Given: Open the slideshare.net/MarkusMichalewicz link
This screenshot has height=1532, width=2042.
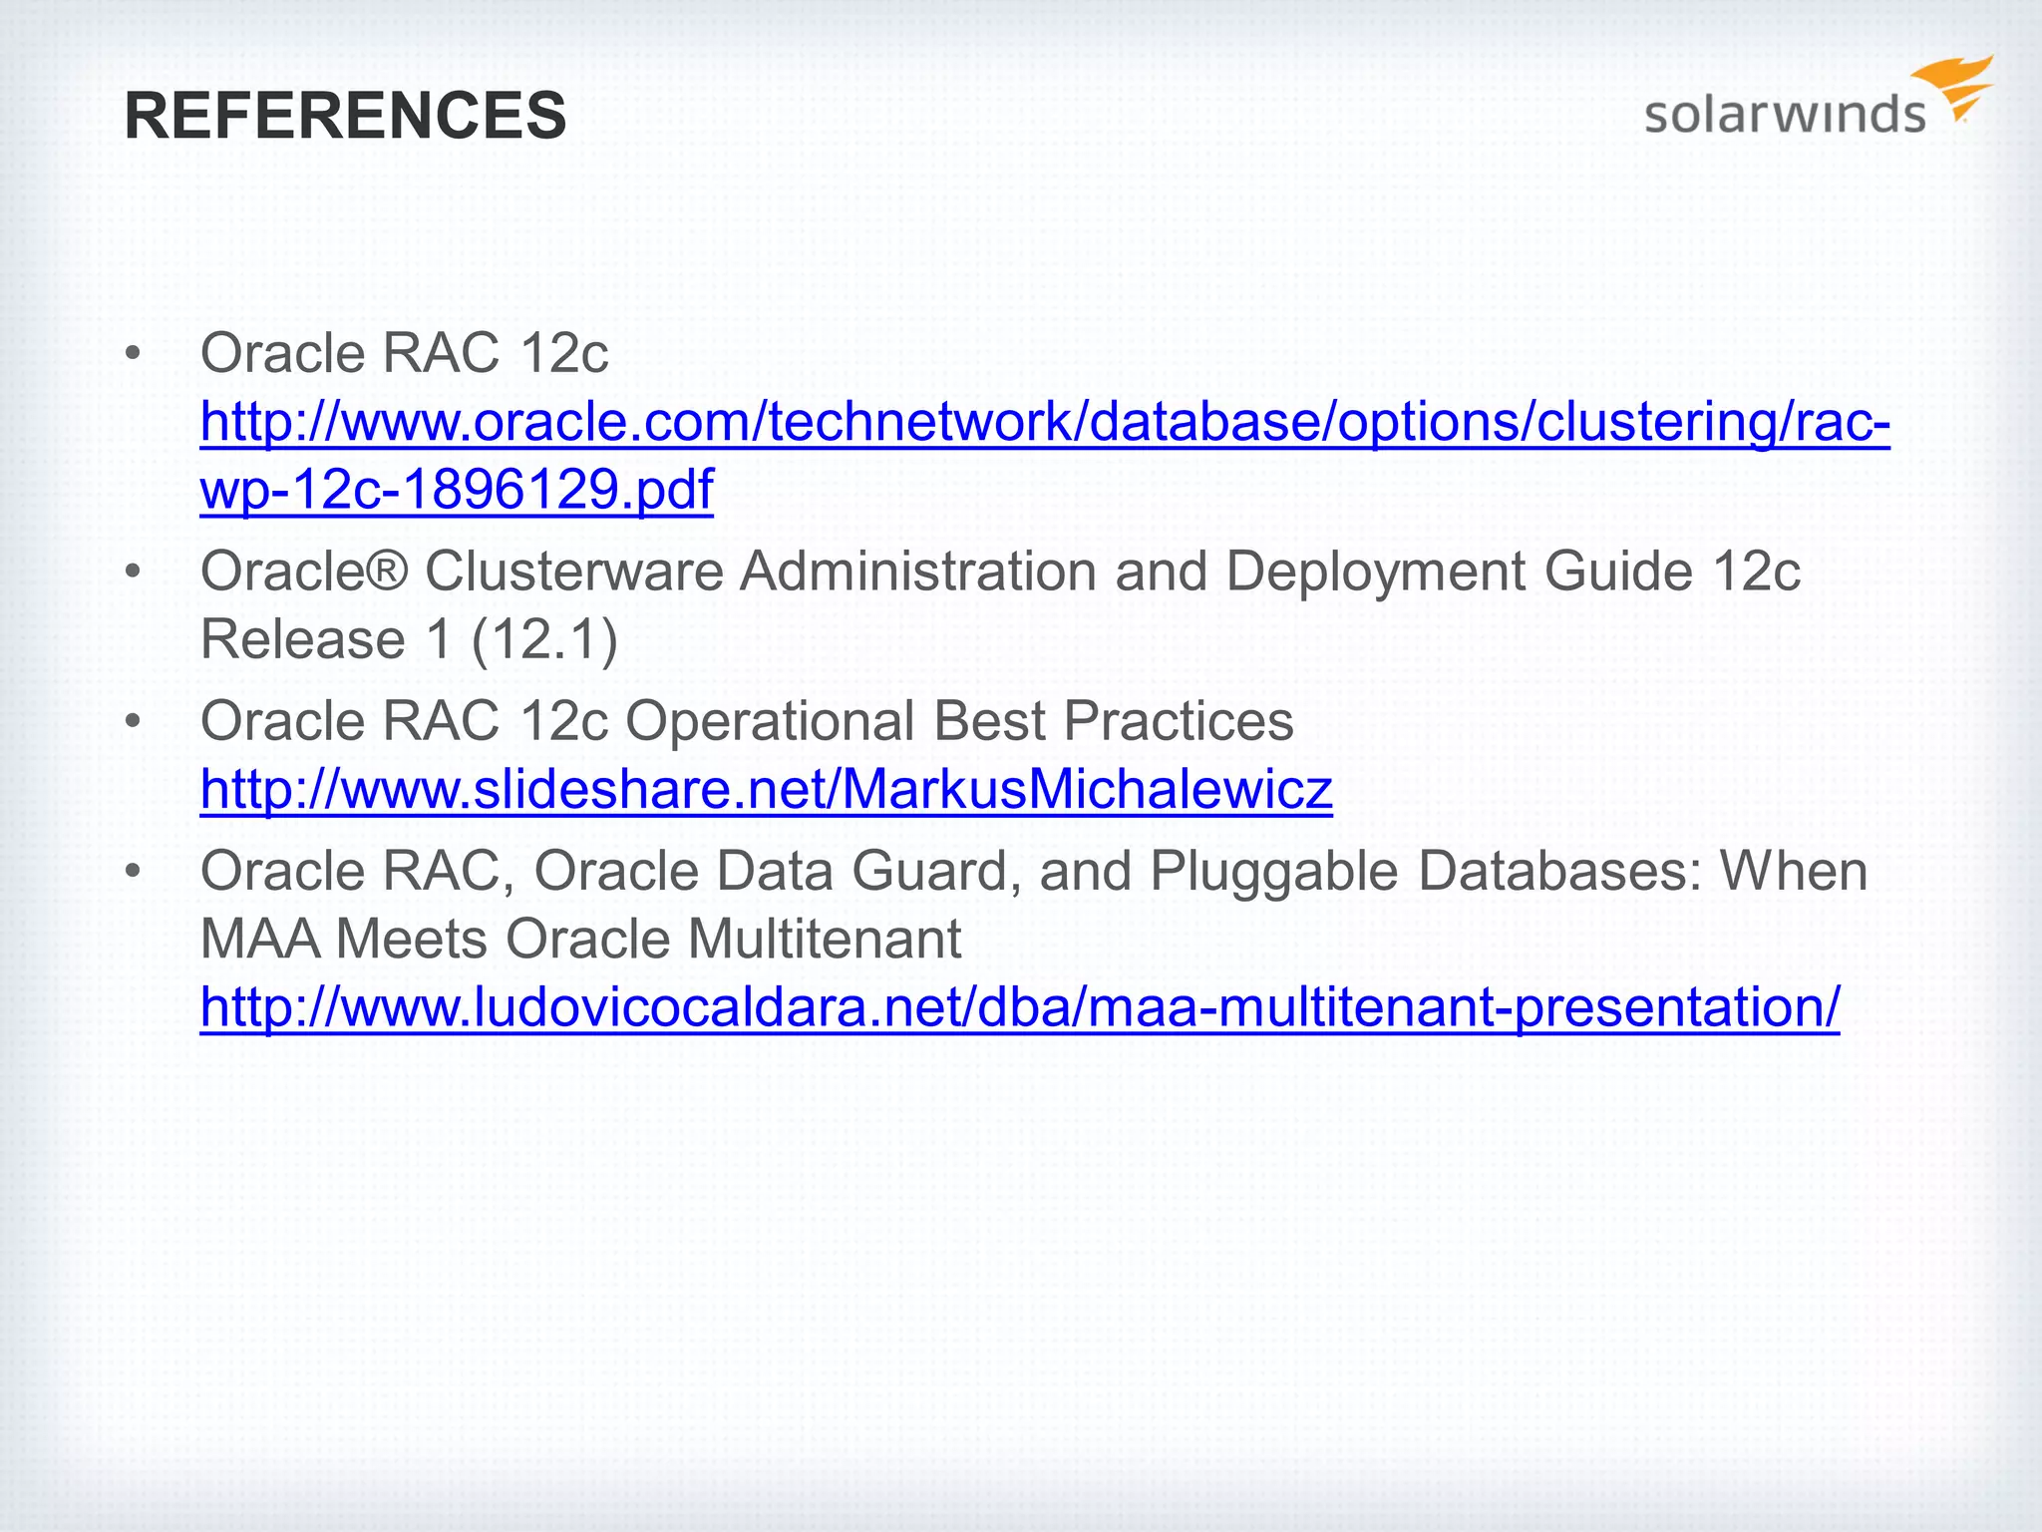Looking at the screenshot, I should (x=766, y=790).
